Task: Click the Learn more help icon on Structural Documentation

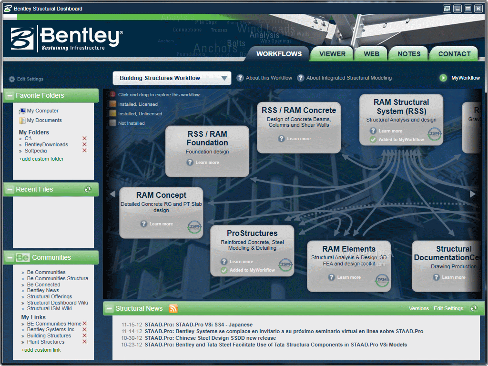Action: point(437,277)
